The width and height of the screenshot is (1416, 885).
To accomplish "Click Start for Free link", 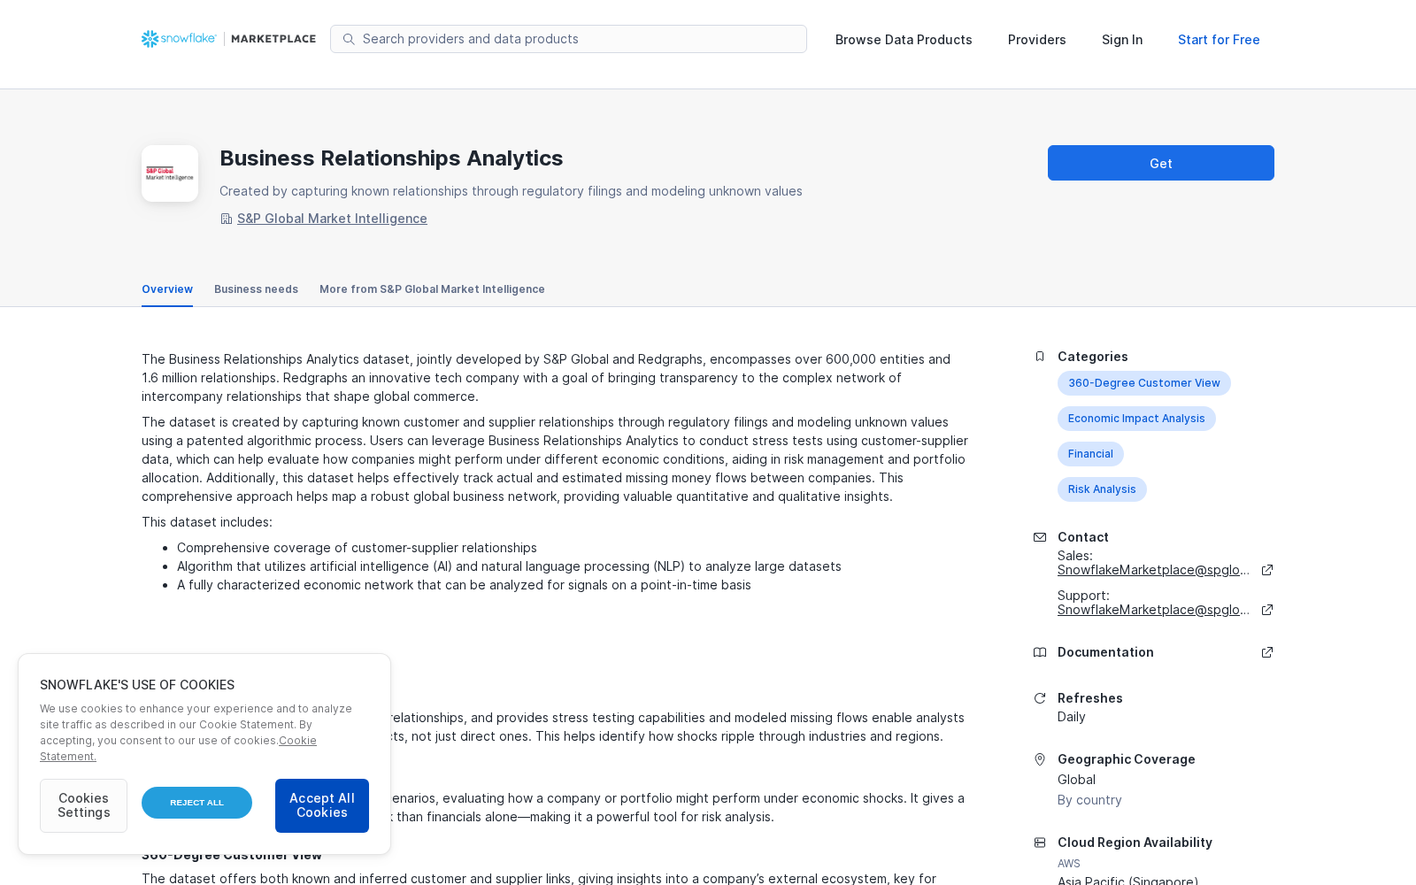I will point(1219,40).
